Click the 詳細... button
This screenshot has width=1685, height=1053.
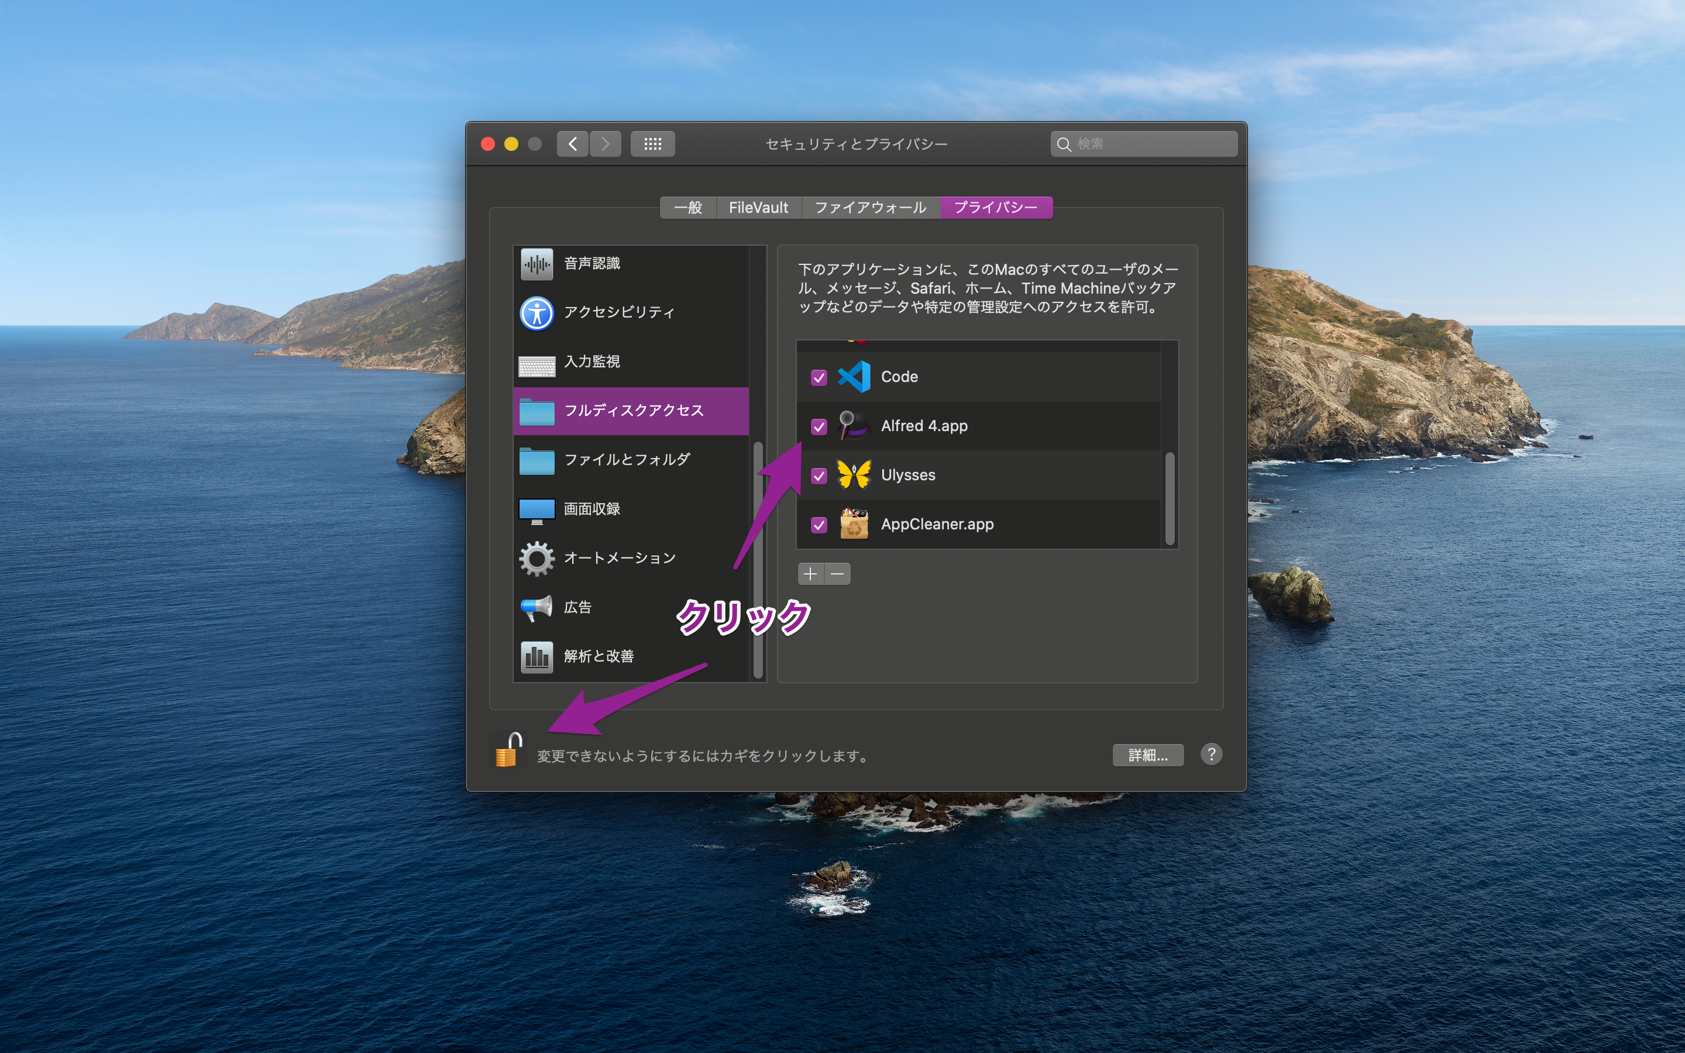(x=1147, y=755)
